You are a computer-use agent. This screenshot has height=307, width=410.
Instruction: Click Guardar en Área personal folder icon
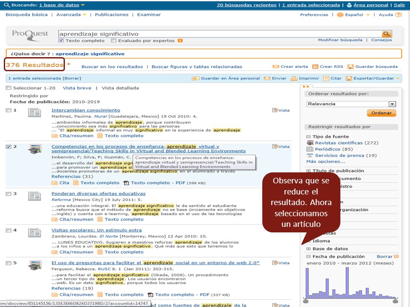(x=195, y=78)
